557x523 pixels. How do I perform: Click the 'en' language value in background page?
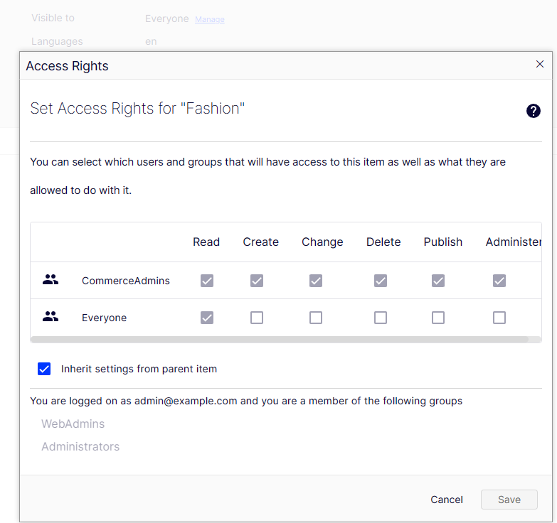[x=151, y=41]
